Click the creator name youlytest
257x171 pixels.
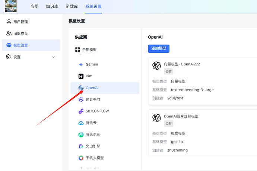tap(175, 98)
